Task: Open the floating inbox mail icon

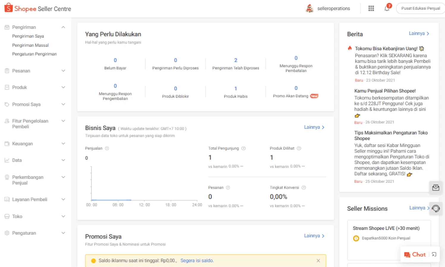Action: (435, 187)
